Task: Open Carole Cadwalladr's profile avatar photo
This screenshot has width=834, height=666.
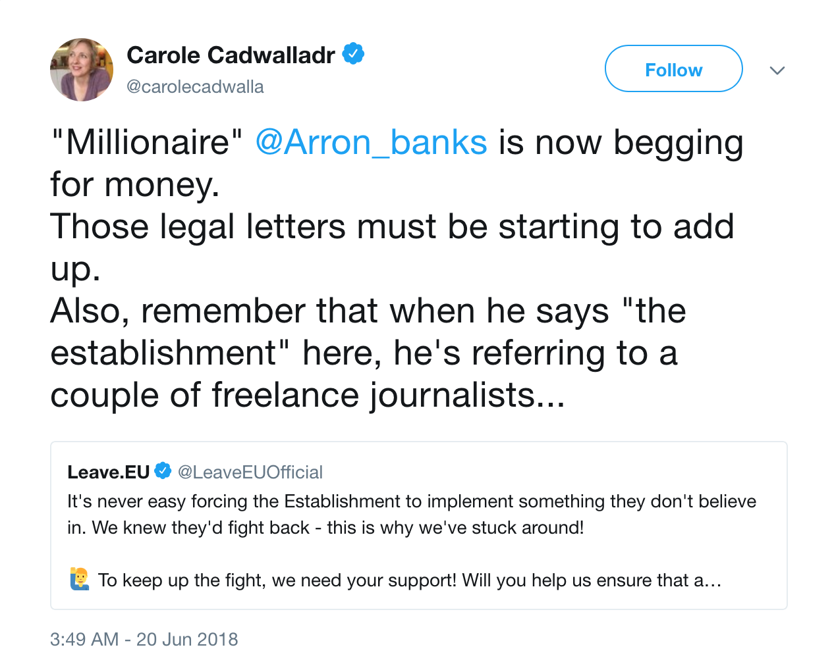Action: click(82, 70)
